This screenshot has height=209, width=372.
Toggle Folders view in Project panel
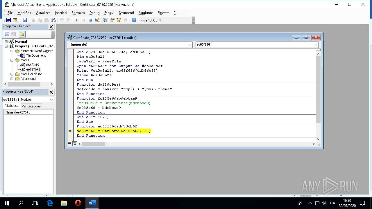tap(22, 34)
